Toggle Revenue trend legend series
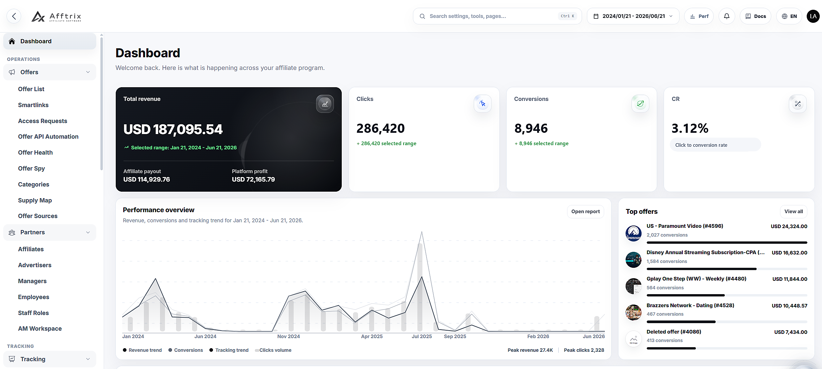 pyautogui.click(x=142, y=350)
